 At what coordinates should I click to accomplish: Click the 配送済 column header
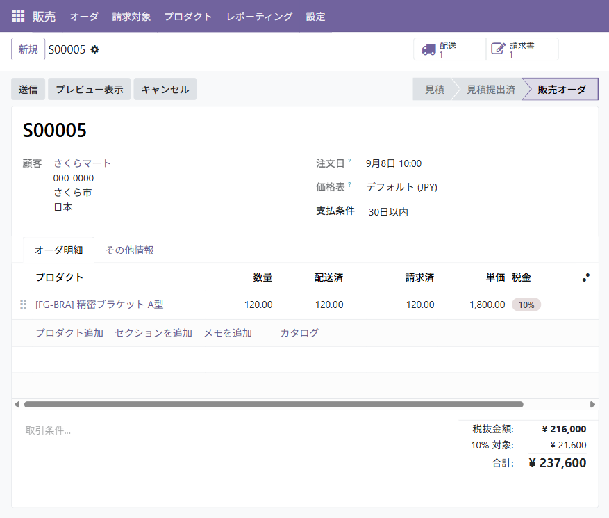tap(328, 277)
